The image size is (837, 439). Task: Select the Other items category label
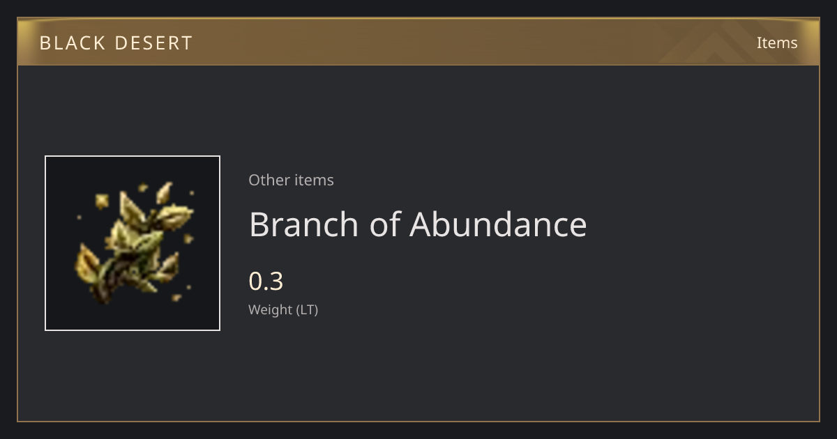click(291, 180)
